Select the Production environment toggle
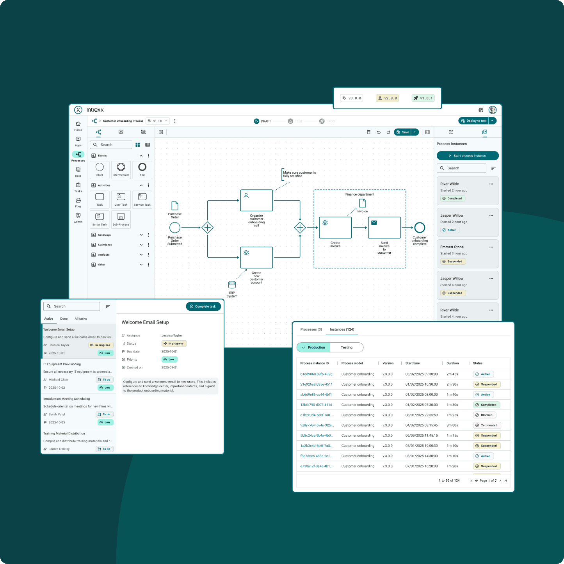 (x=313, y=347)
